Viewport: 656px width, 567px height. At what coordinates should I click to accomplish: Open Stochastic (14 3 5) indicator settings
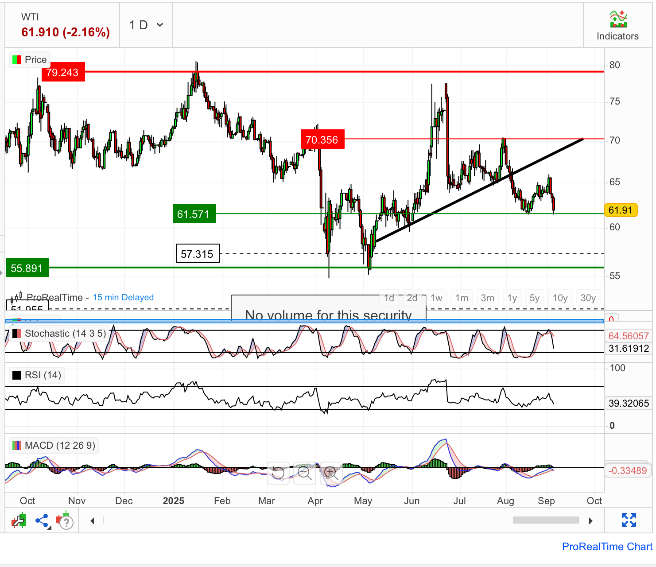[x=59, y=334]
